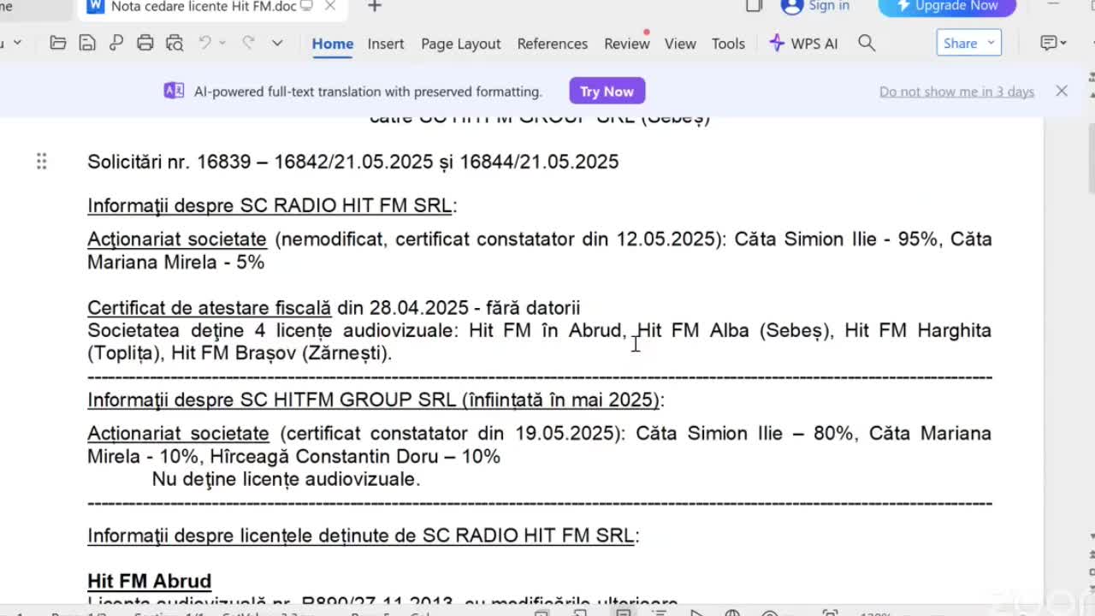Click the AI translation icon in the banner
Viewport: 1095px width, 616px height.
(x=174, y=91)
